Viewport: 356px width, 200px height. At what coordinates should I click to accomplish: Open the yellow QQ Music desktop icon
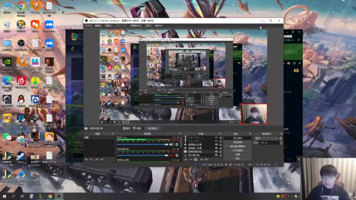click(x=35, y=82)
